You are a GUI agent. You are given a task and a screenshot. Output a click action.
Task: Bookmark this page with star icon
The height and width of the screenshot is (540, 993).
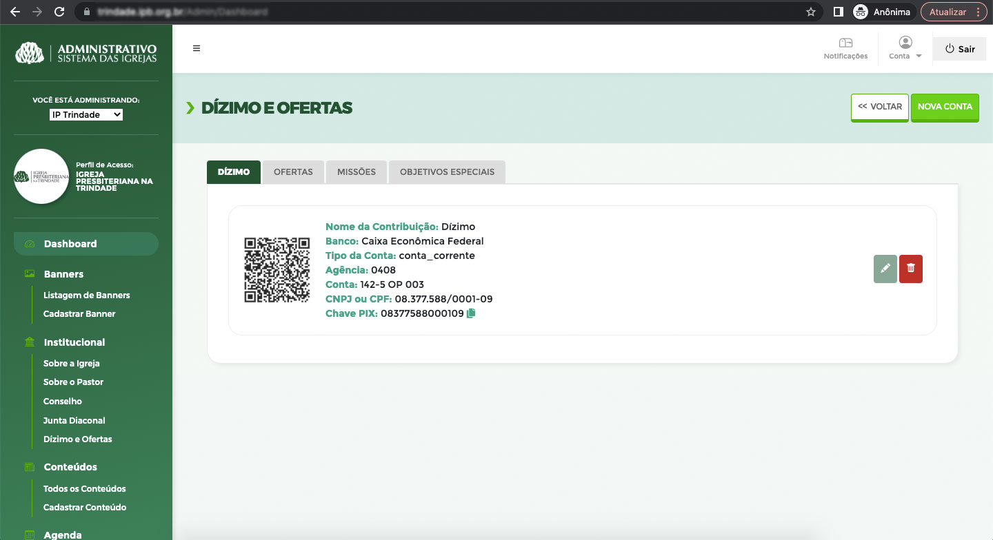pos(811,12)
